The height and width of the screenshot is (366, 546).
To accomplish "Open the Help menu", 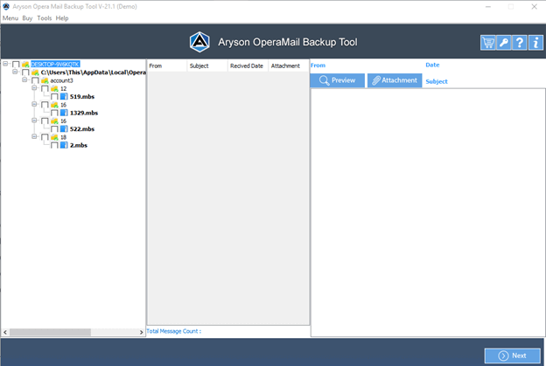I will (62, 18).
